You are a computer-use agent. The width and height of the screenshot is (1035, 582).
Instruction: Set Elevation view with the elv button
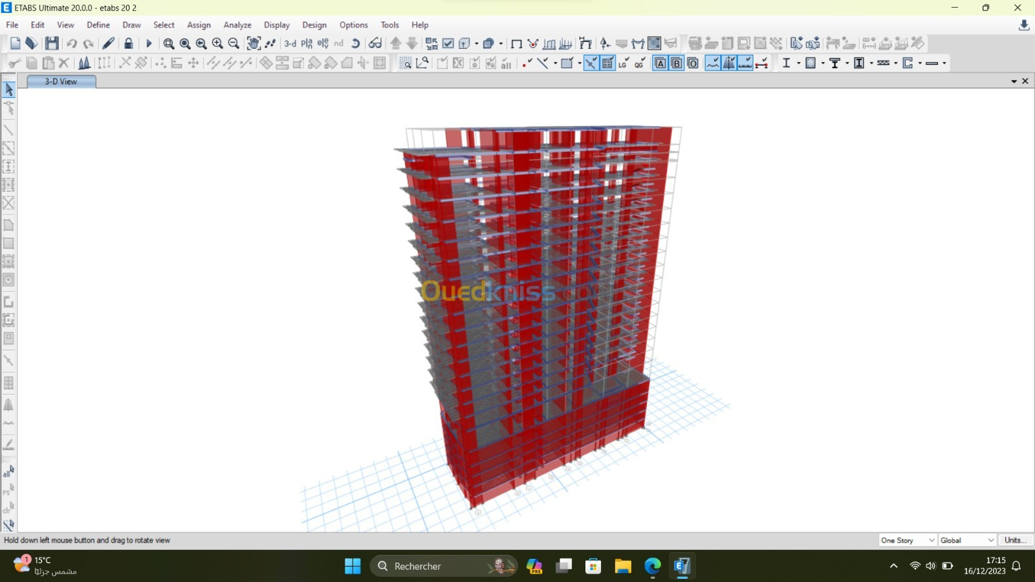(x=323, y=43)
